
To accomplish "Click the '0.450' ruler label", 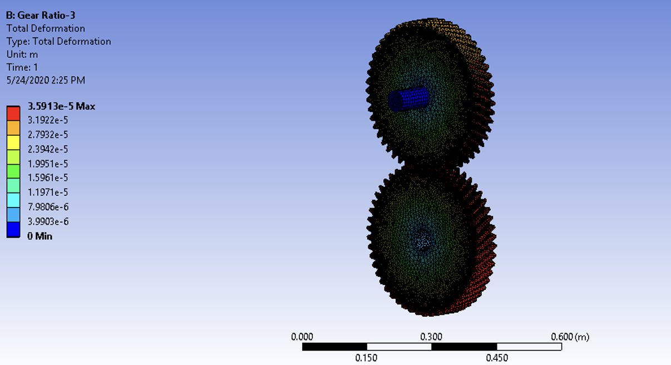I will [497, 358].
